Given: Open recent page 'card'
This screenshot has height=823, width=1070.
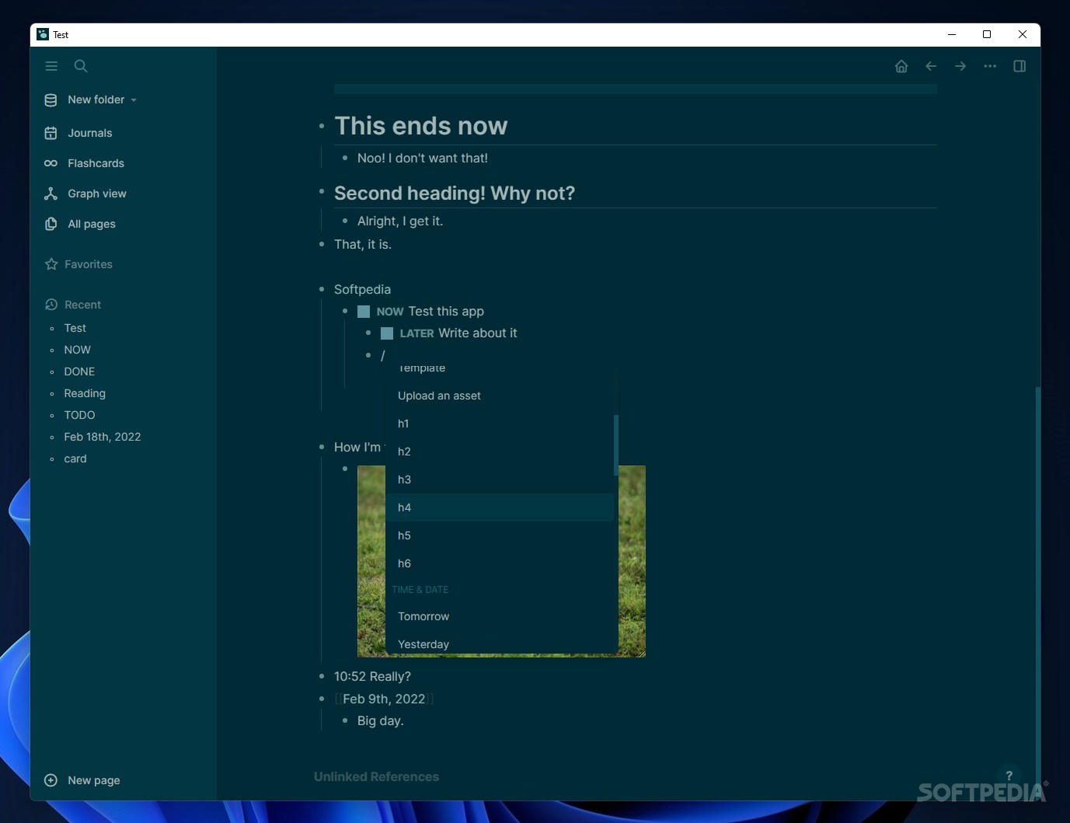Looking at the screenshot, I should click(75, 459).
